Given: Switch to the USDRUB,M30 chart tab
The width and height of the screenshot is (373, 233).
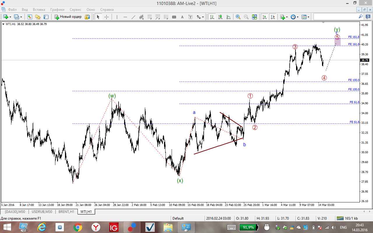Looking at the screenshot, I should pos(42,211).
